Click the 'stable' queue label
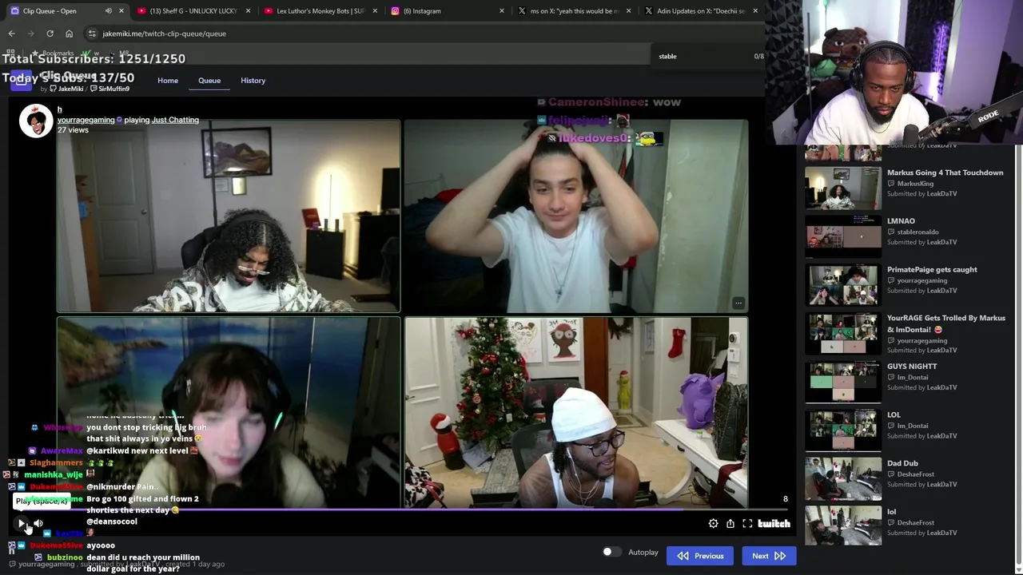This screenshot has width=1023, height=575. [x=667, y=56]
